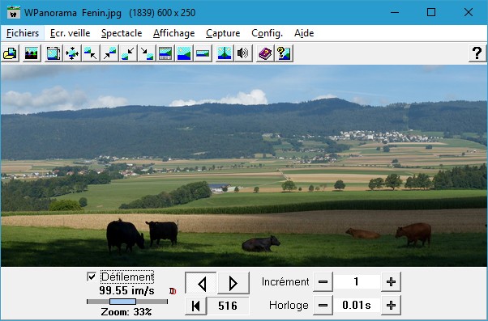Image resolution: width=488 pixels, height=321 pixels.
Task: Click the icon with image at top-left corner
Action: coord(91,53)
